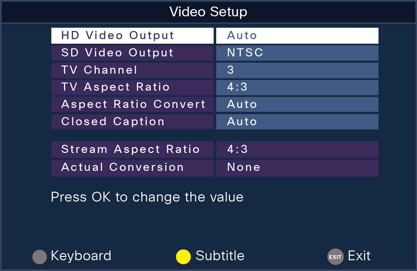Click the gray Keyboard circle icon

coord(39,256)
